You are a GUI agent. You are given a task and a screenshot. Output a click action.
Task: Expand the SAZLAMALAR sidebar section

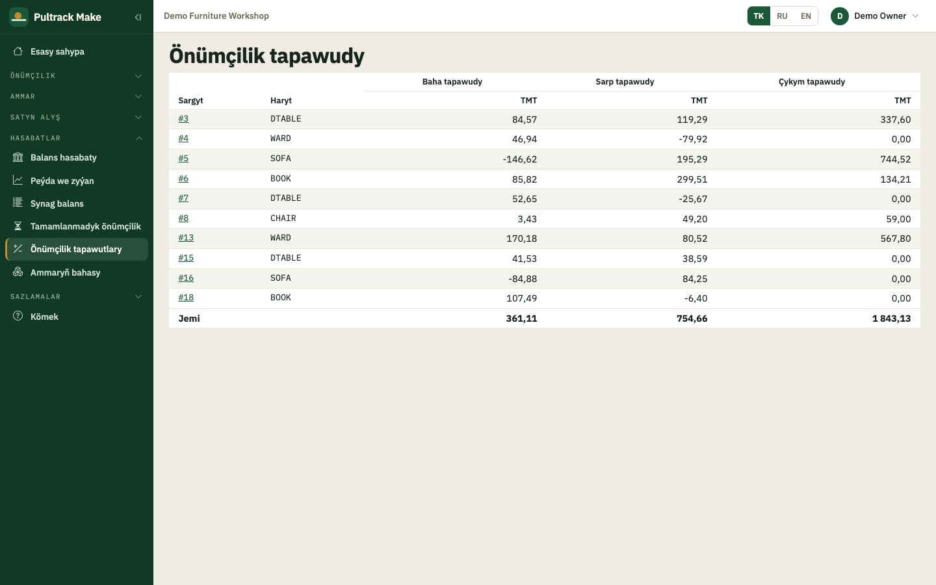click(77, 297)
